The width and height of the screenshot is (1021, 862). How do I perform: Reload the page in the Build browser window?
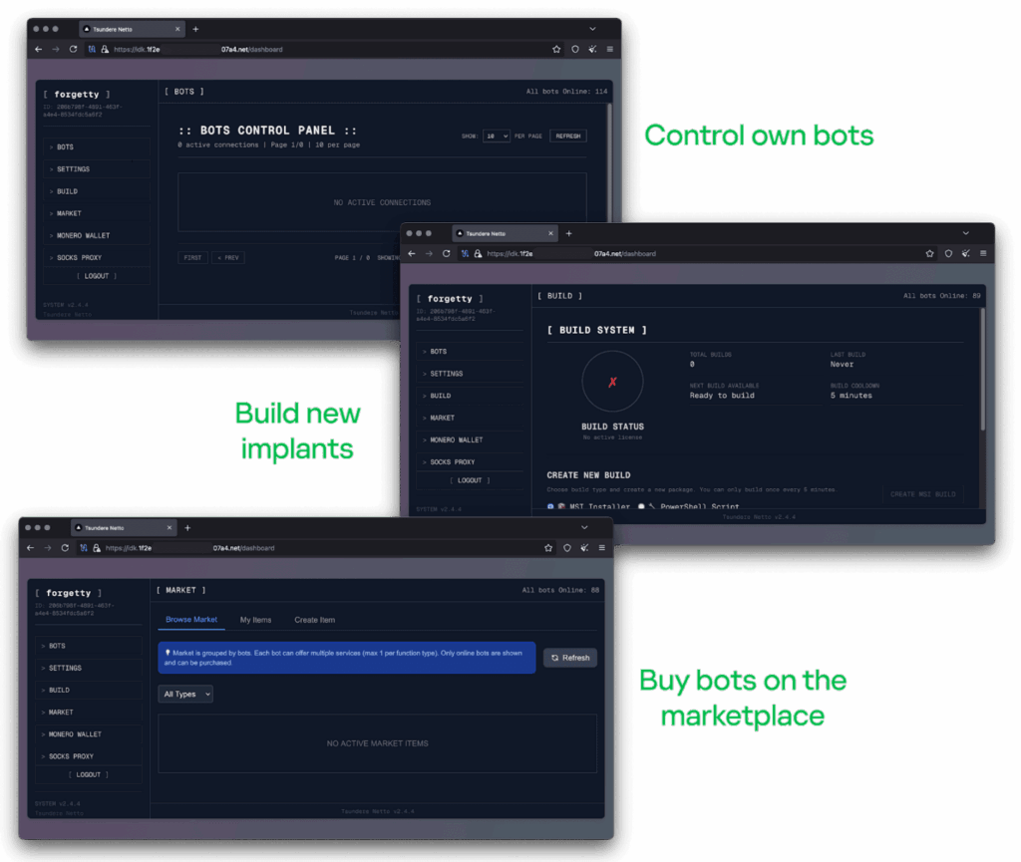pyautogui.click(x=447, y=254)
